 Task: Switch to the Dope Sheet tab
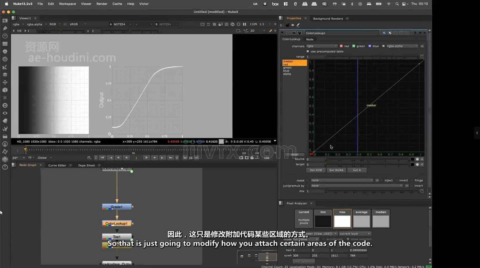[x=86, y=165]
